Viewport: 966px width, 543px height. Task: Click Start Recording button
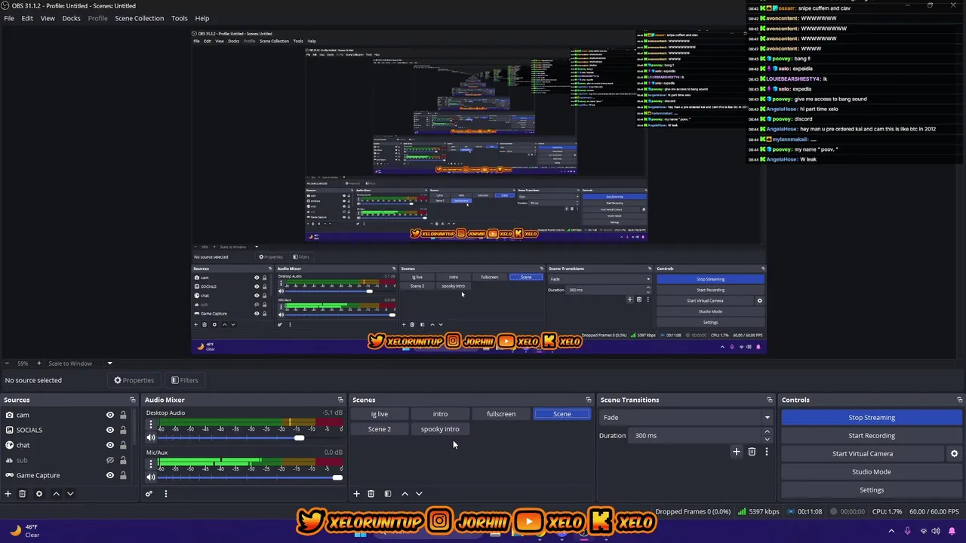point(872,435)
